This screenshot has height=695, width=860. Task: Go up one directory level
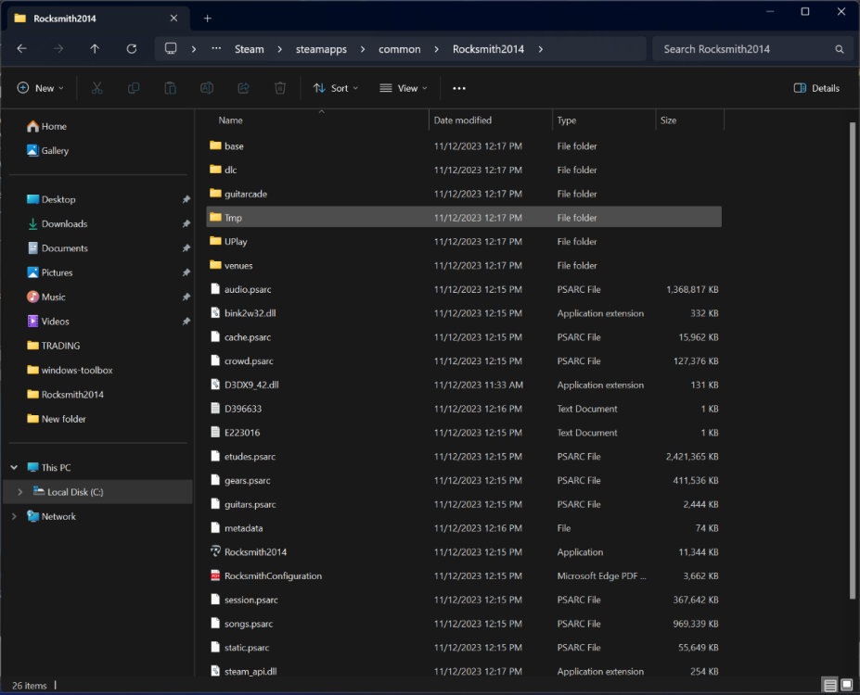coord(95,49)
